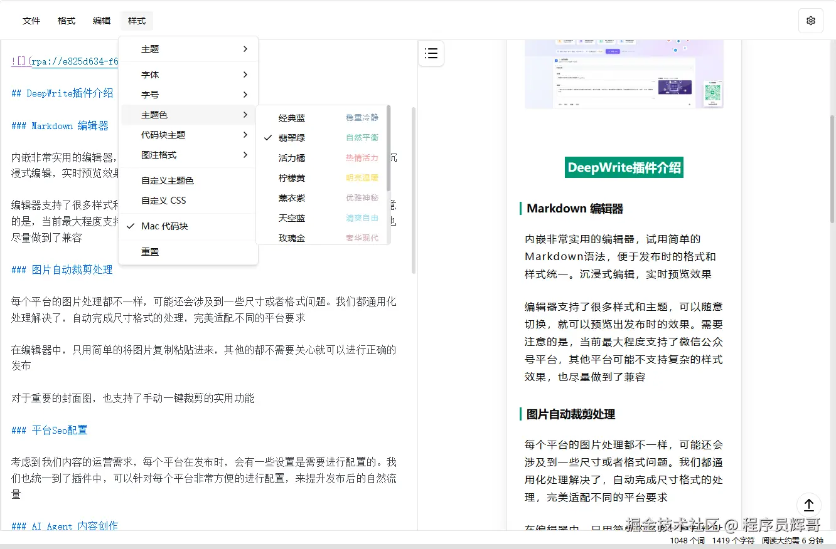Screen dimensions: 836x549
Task: Expand the 主题 submenu
Action: tap(188, 49)
